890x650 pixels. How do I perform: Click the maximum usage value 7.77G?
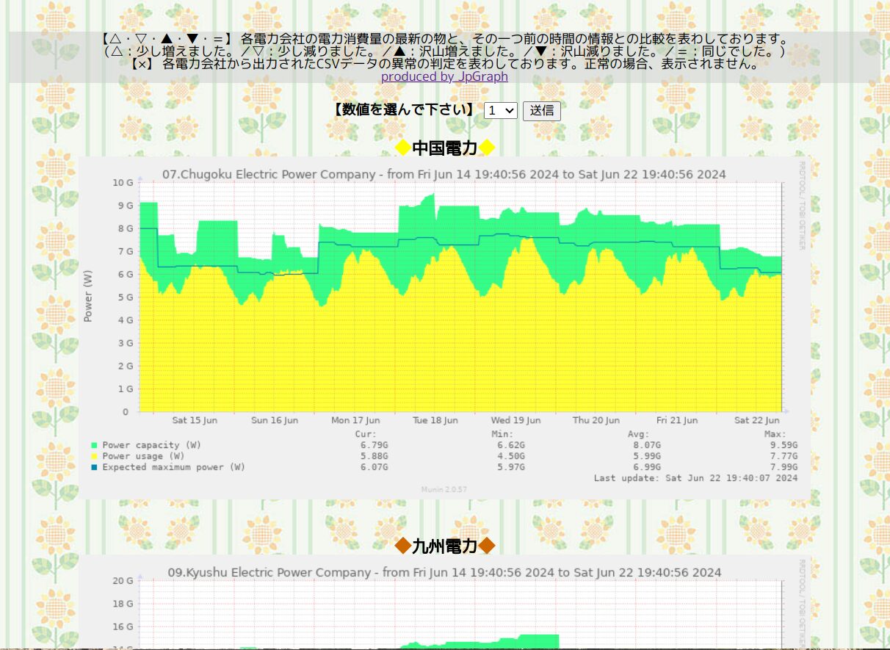pyautogui.click(x=784, y=456)
